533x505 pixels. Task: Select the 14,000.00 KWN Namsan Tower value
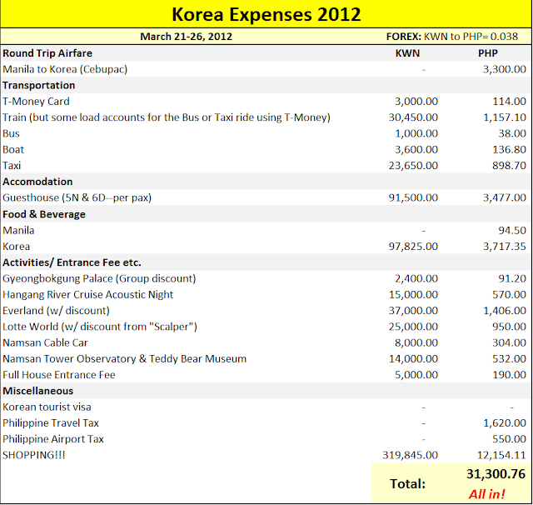(413, 359)
